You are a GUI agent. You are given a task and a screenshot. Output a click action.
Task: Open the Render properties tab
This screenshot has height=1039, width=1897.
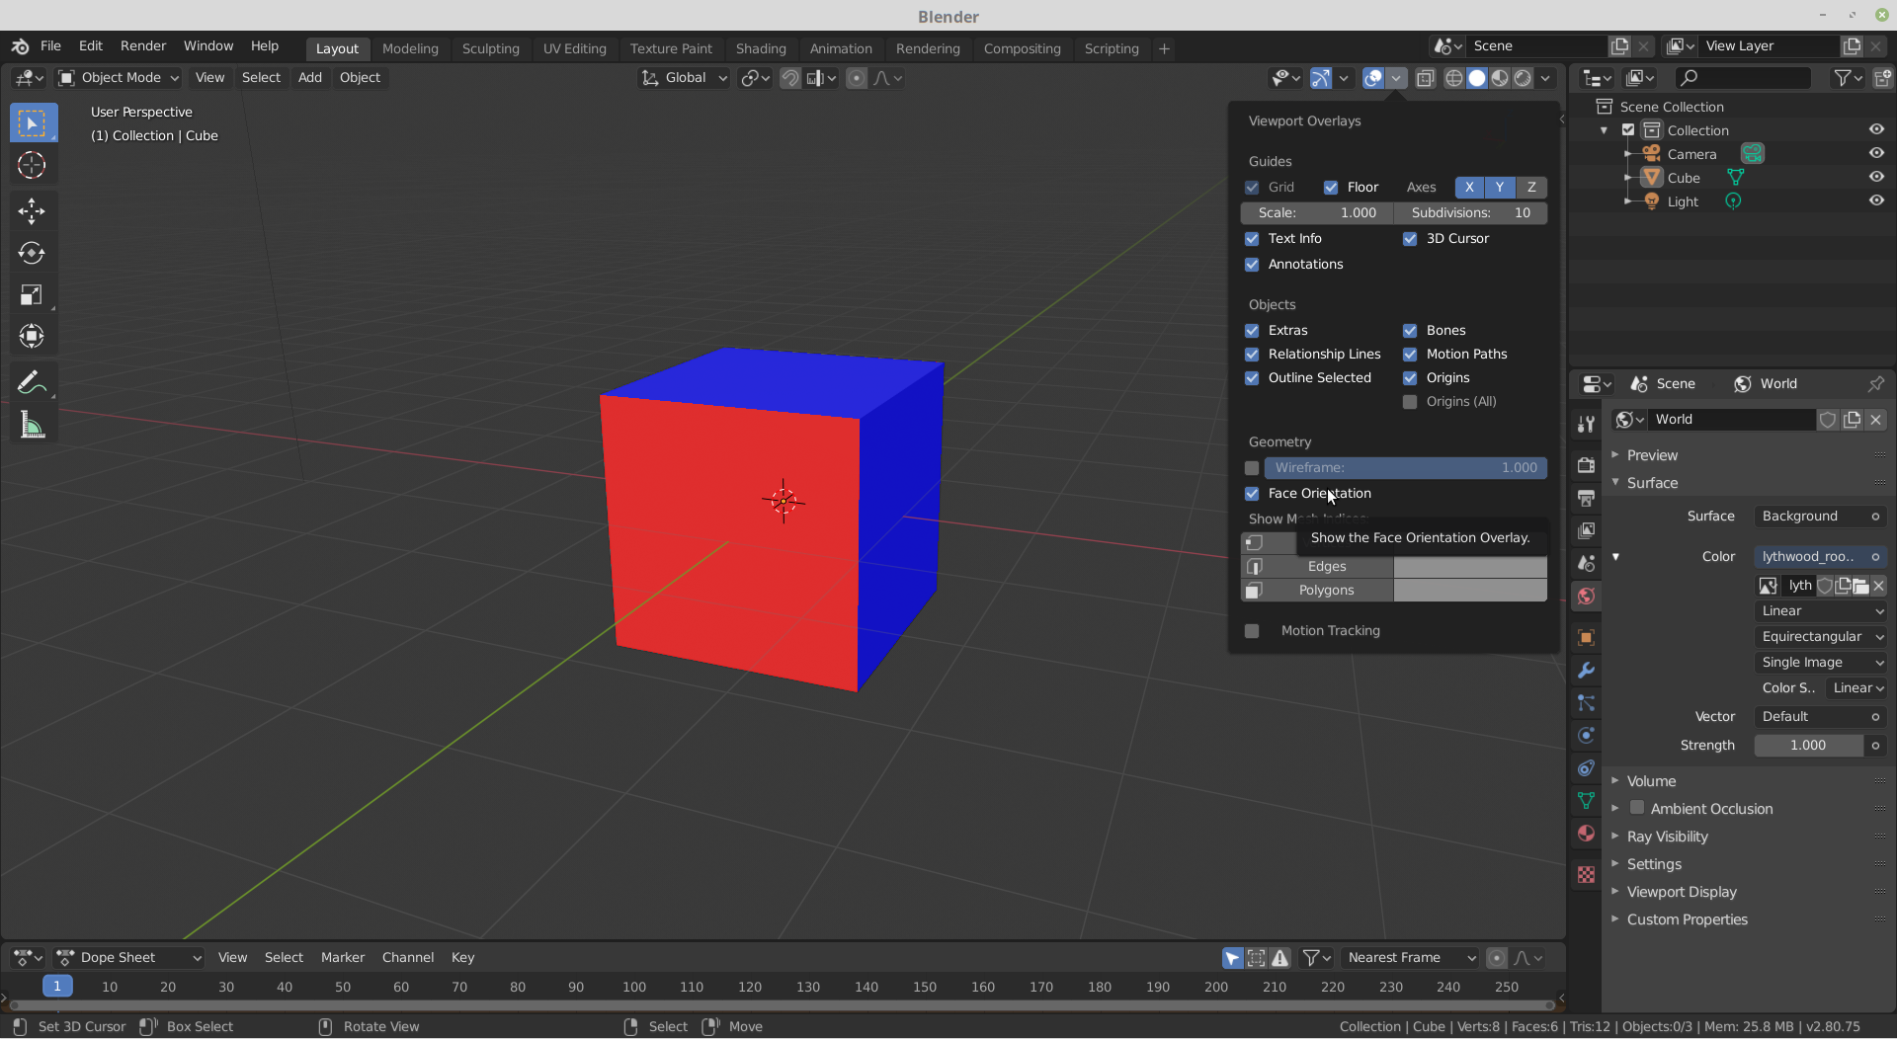point(1586,464)
